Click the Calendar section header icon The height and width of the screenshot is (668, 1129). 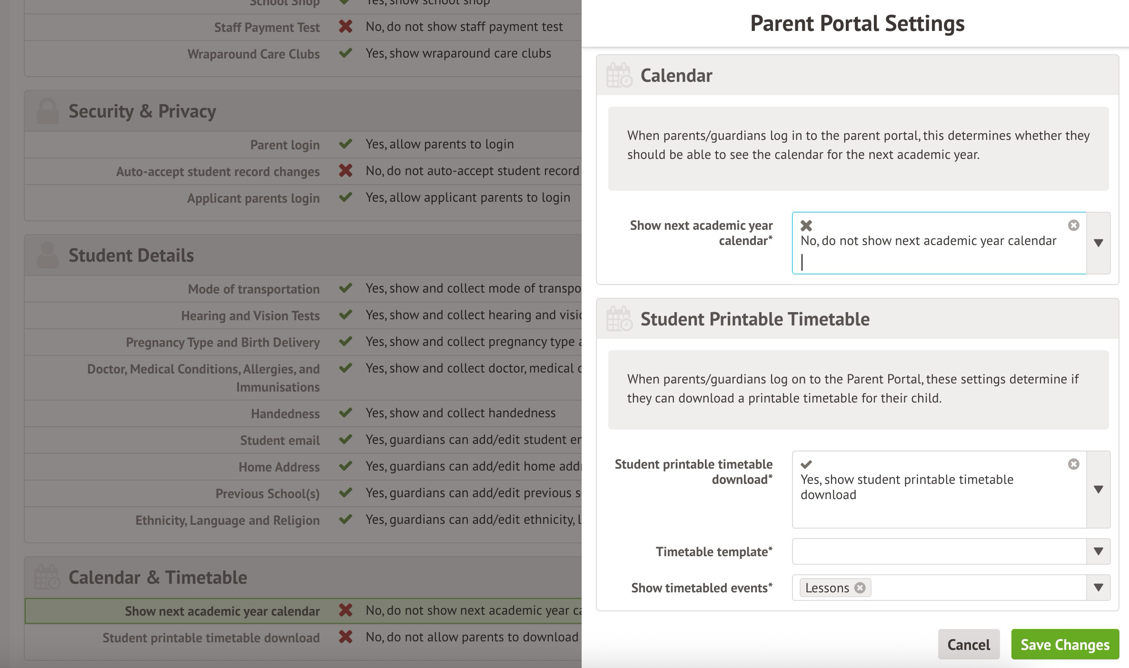(x=619, y=76)
